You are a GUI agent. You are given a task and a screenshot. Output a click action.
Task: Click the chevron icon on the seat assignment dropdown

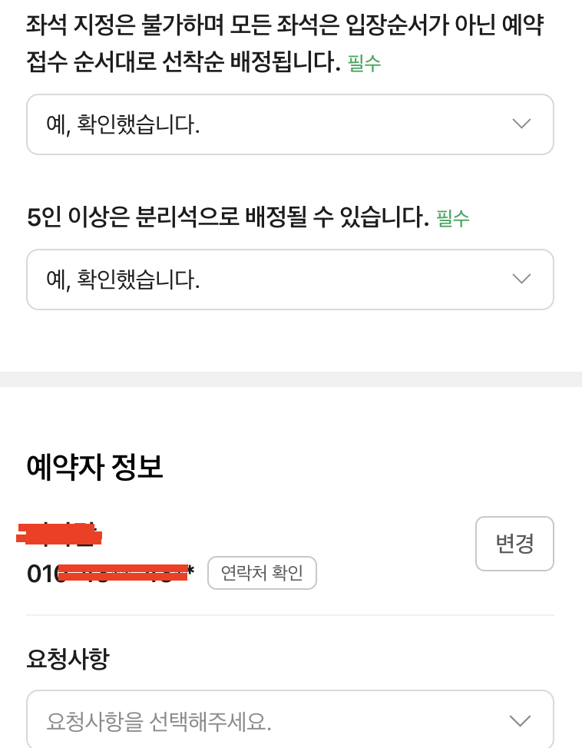click(521, 124)
